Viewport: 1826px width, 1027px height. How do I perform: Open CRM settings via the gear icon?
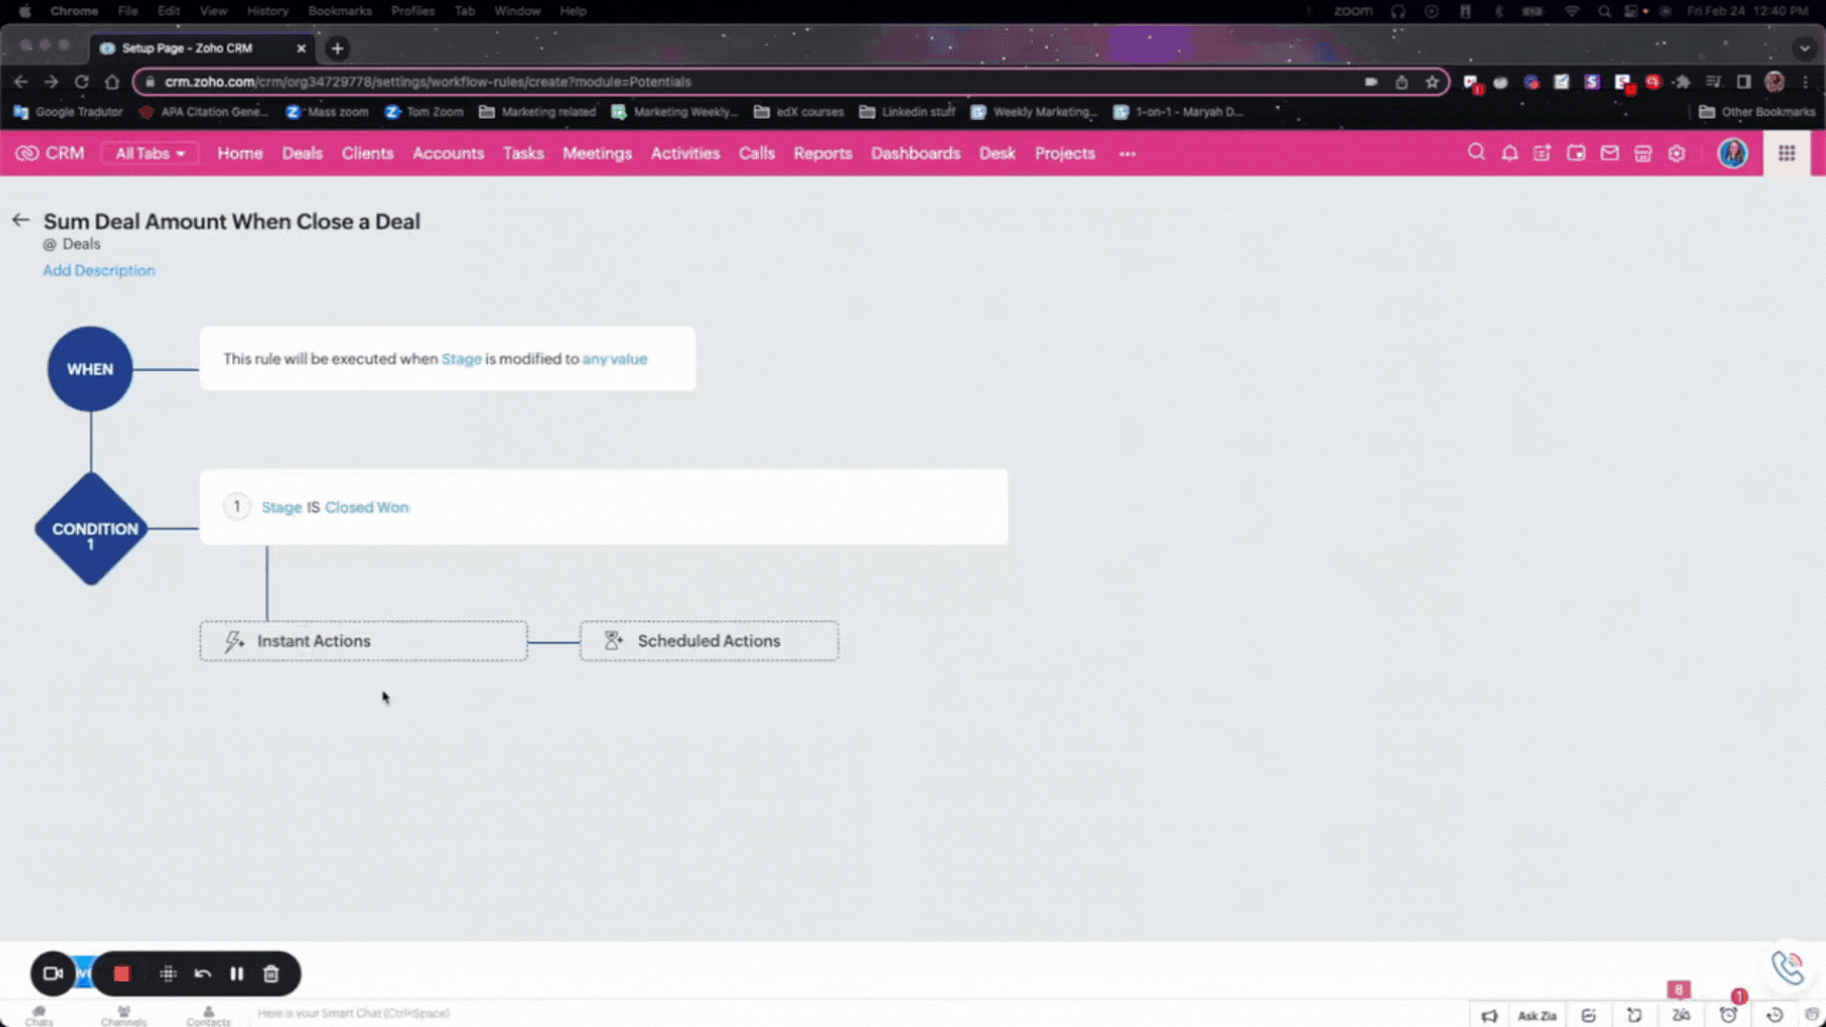coord(1676,153)
